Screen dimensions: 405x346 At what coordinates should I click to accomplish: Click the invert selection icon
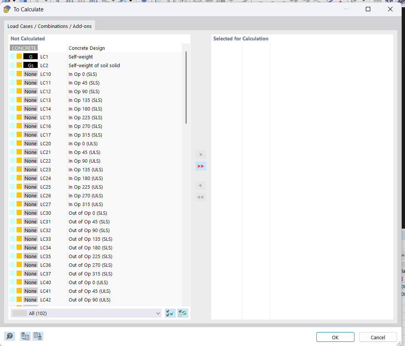pos(183,313)
